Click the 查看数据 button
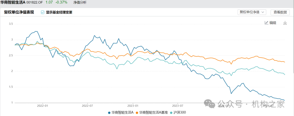 click(280, 12)
